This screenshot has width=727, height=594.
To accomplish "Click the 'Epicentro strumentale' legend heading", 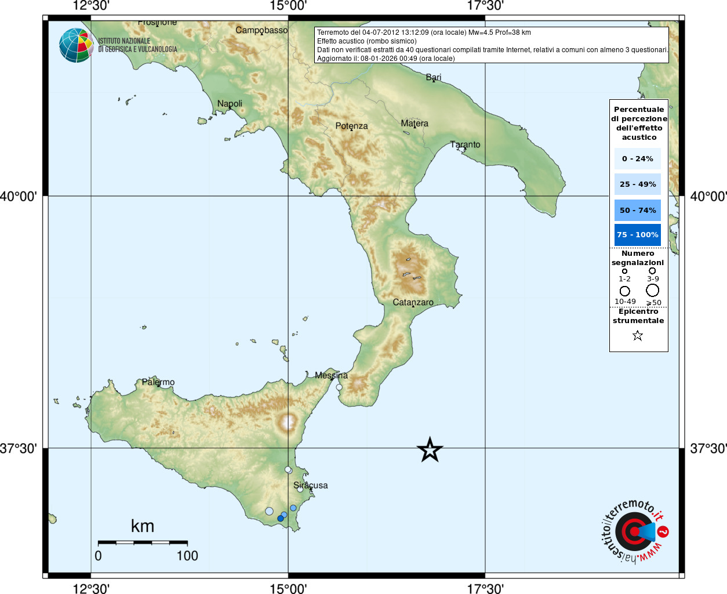I will 638,316.
